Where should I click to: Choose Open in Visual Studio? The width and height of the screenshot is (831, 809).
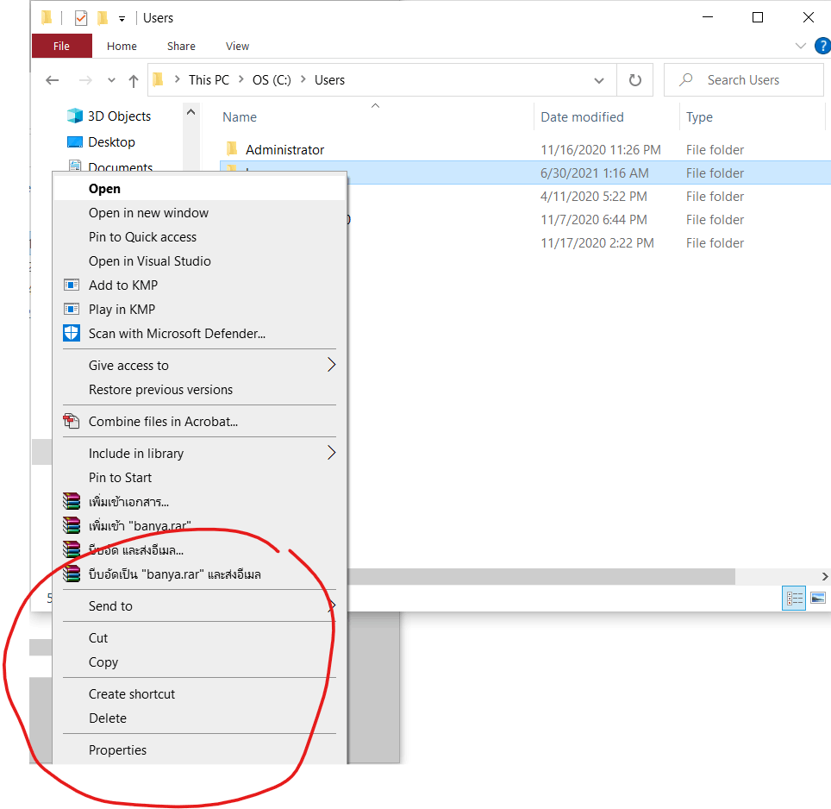pos(200,261)
